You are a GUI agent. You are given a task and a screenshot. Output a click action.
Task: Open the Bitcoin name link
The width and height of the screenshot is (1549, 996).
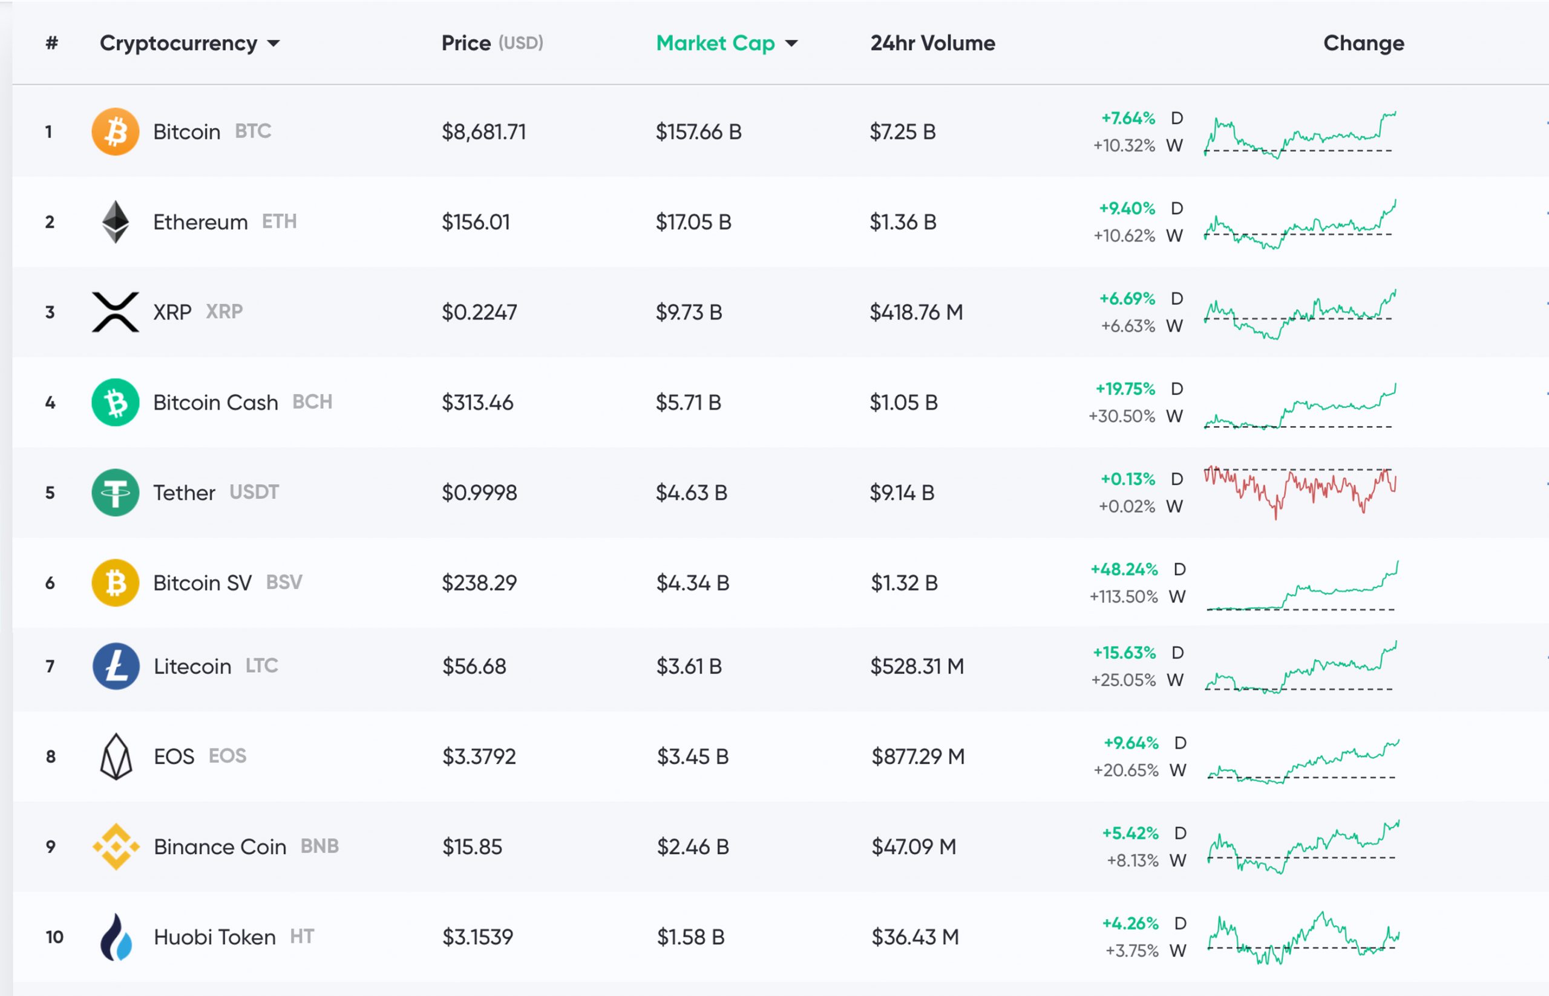tap(186, 131)
